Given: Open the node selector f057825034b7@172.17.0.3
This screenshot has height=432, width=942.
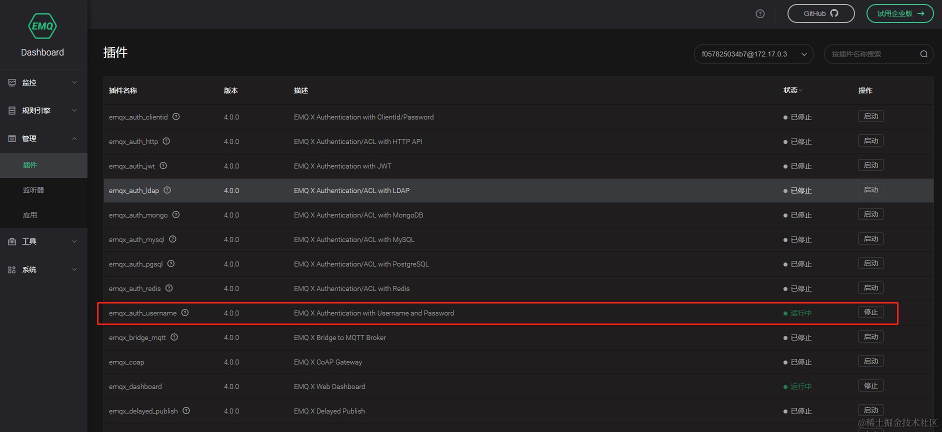Looking at the screenshot, I should point(753,54).
